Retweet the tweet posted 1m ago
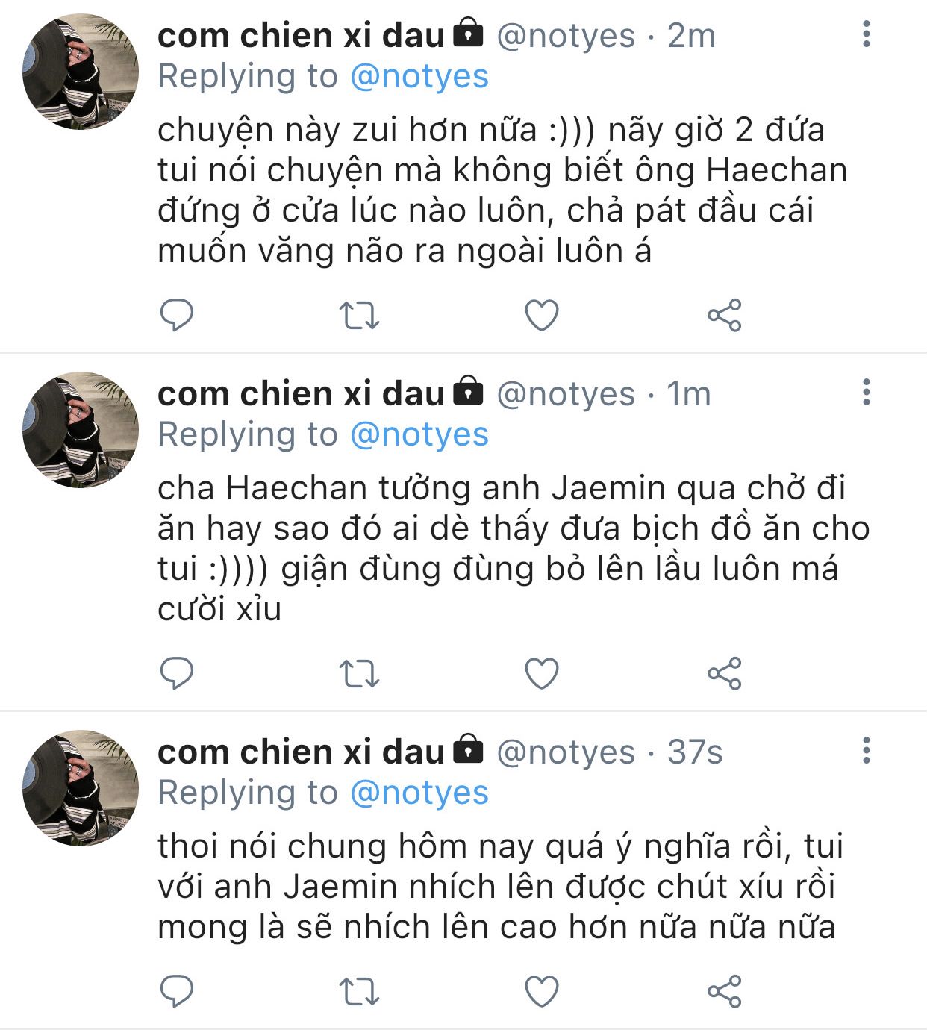927x1030 pixels. (360, 673)
